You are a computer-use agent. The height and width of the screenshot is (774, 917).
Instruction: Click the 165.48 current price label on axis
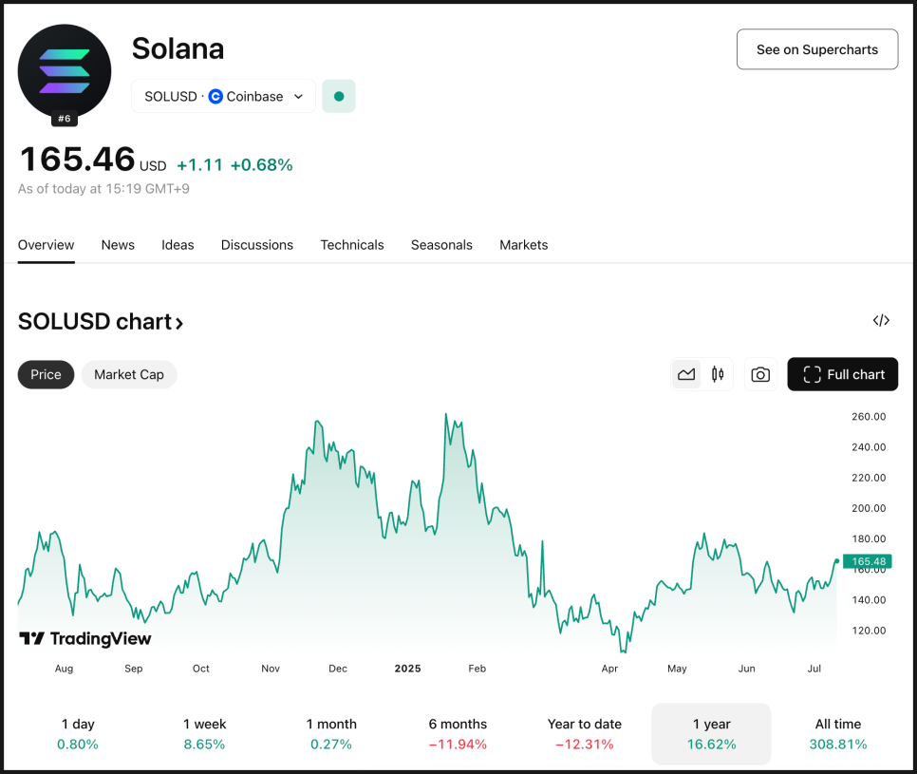(x=868, y=561)
